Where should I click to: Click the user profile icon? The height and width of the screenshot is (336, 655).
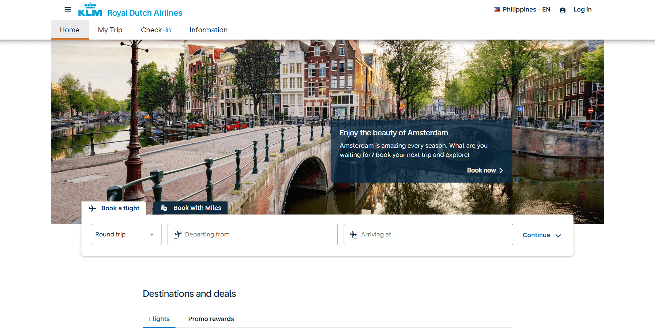[562, 10]
